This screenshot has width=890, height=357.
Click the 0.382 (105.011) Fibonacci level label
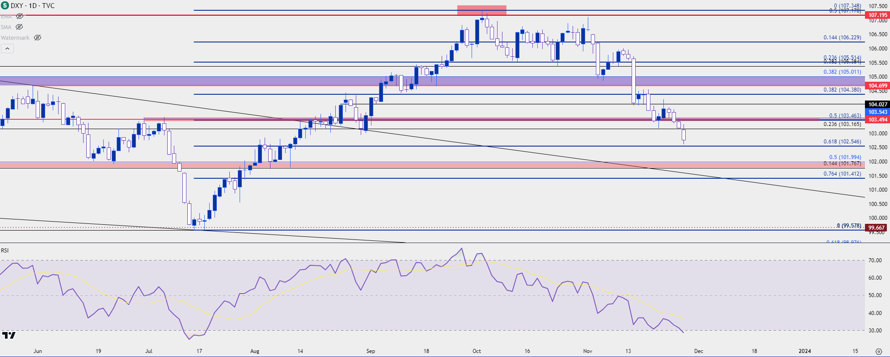pyautogui.click(x=842, y=72)
